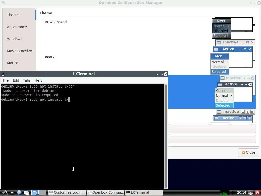
Task: Switch to the second grey desktop in pager
Action: pyautogui.click(x=43, y=193)
